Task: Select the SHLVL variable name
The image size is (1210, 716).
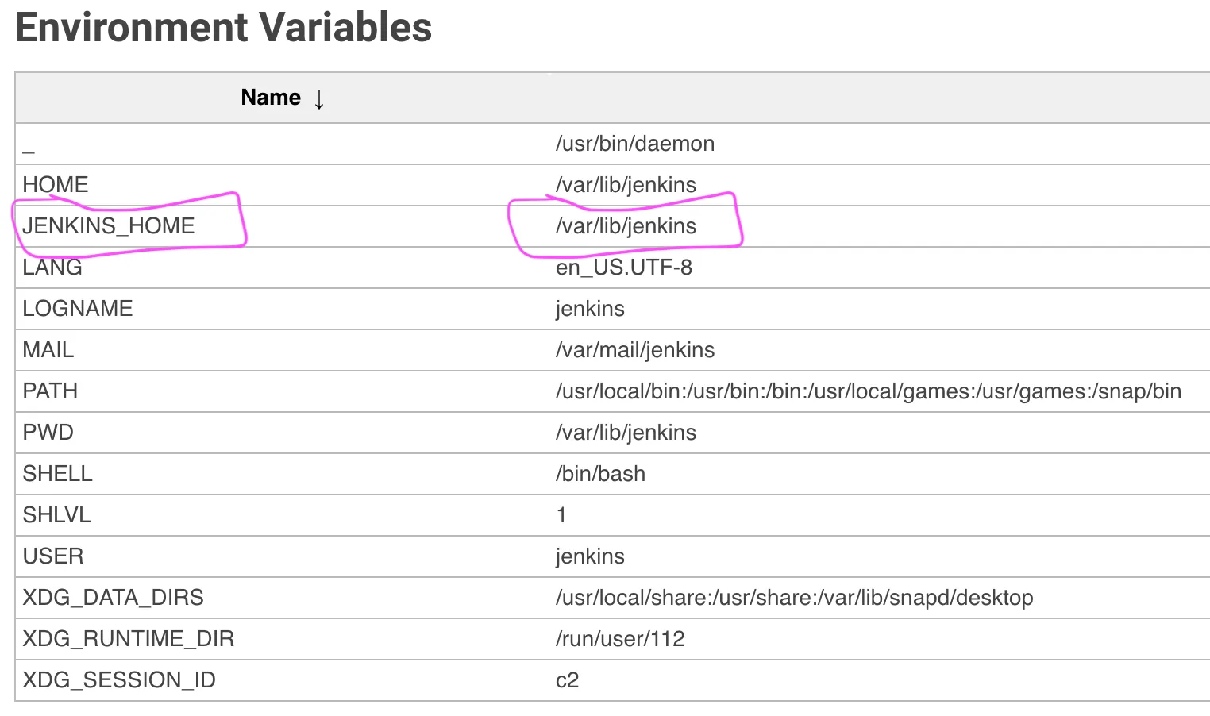Action: click(57, 515)
